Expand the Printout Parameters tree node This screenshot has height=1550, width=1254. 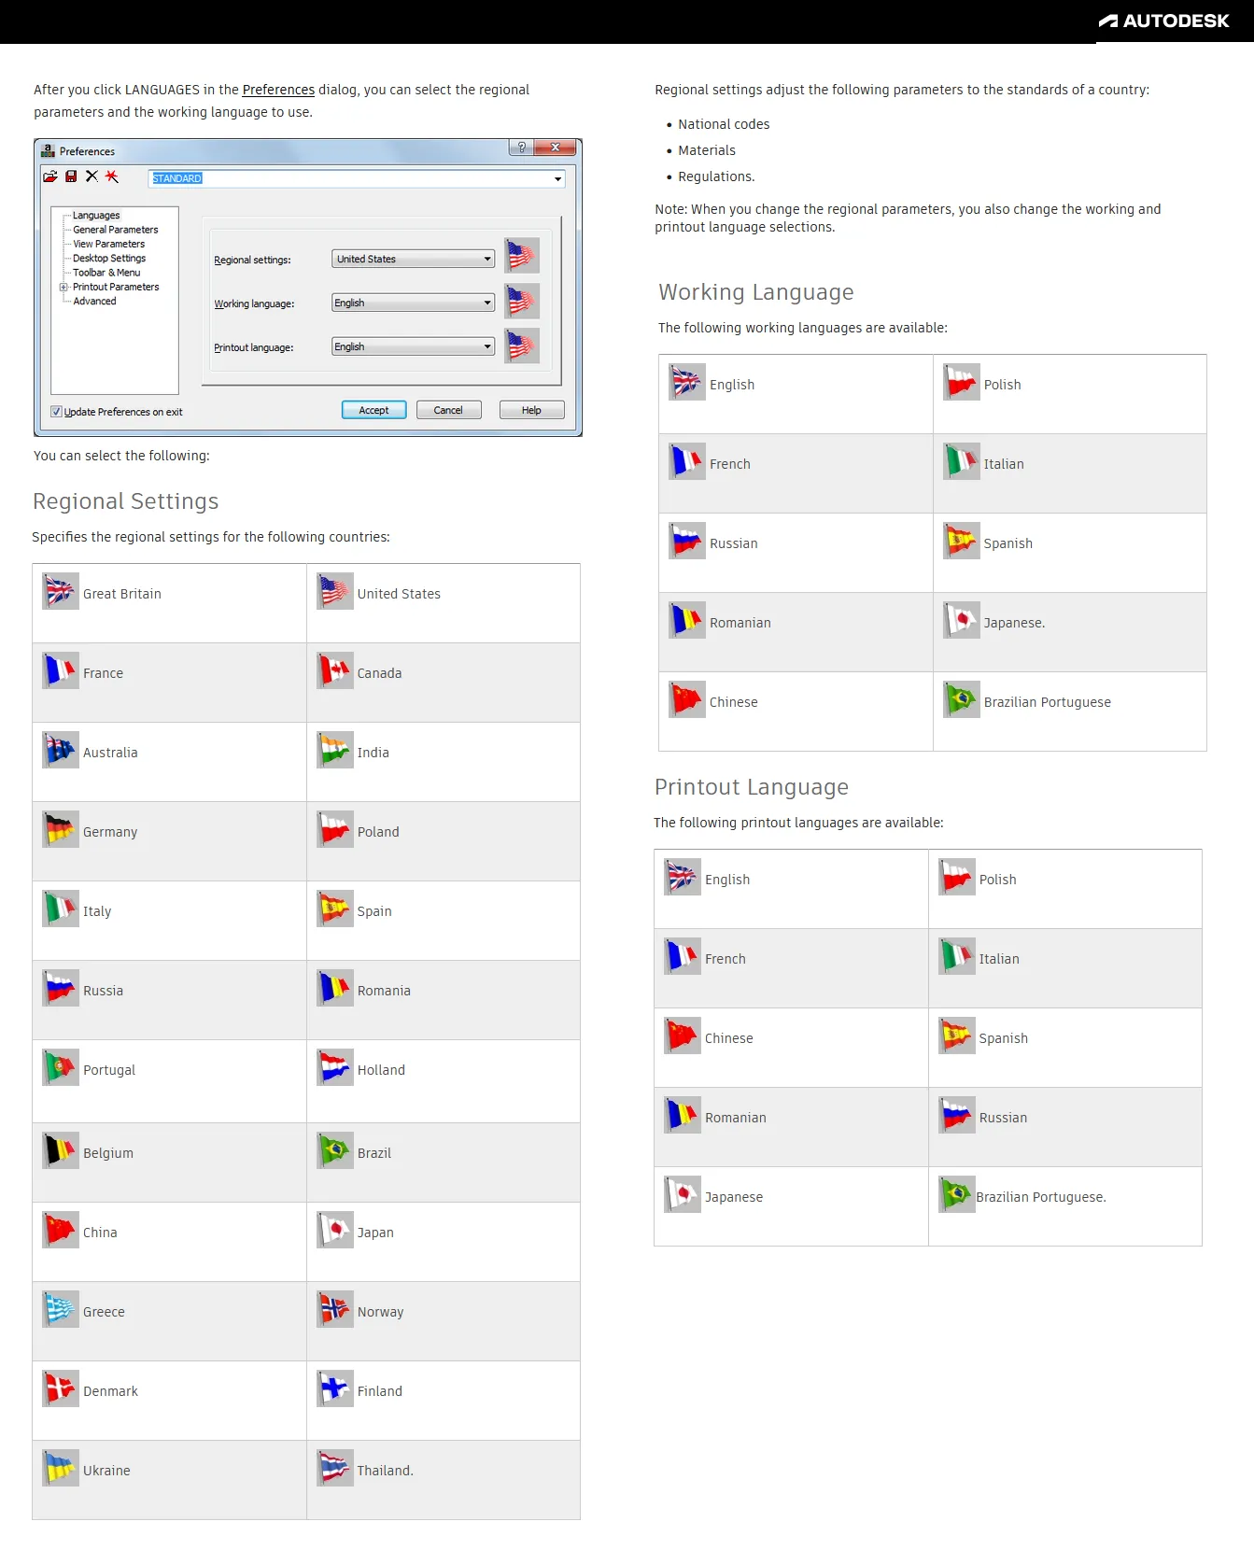63,287
